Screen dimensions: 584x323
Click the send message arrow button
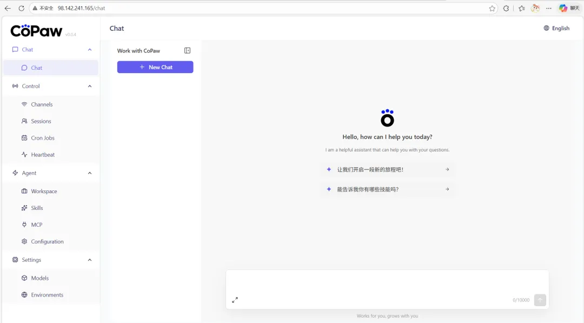[540, 300]
